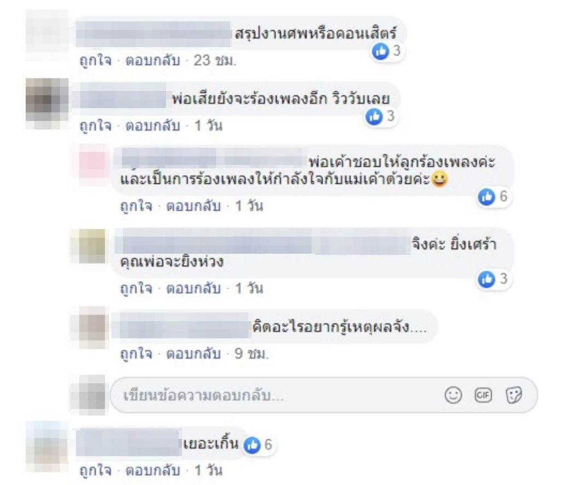
Task: Click ตอบกลับ under จิงค่ะ ยิ่งเศร้า reply
Action: tap(193, 288)
